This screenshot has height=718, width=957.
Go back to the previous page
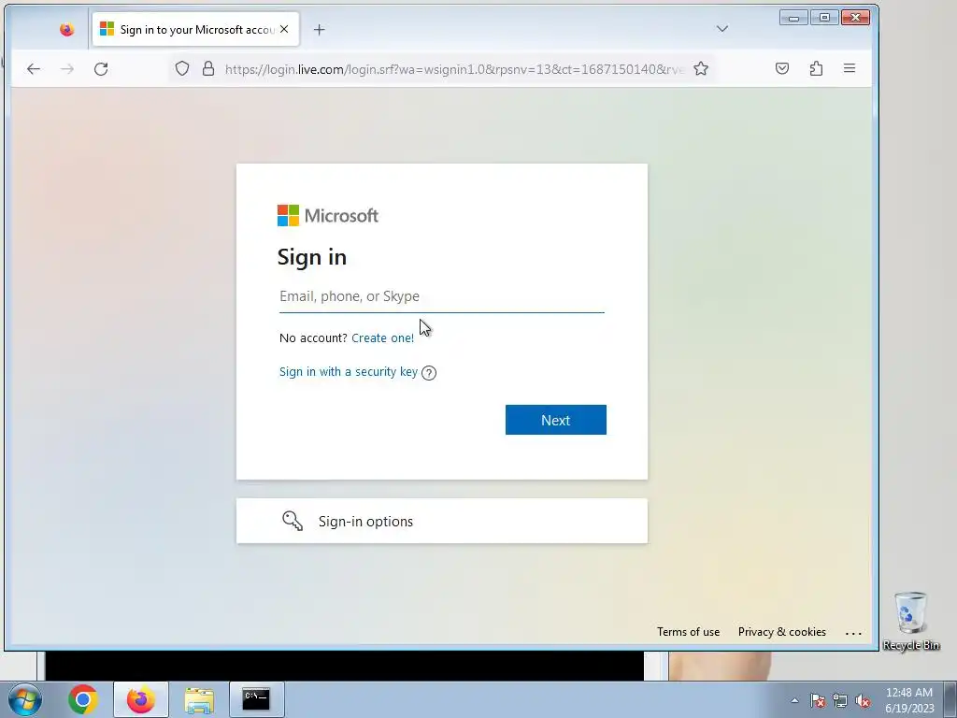click(x=34, y=69)
